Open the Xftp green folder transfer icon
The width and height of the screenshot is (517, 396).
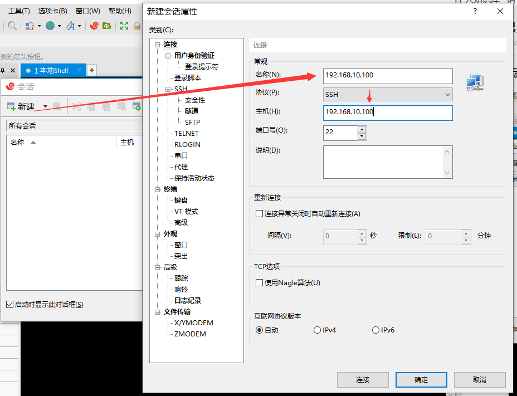pos(107,26)
